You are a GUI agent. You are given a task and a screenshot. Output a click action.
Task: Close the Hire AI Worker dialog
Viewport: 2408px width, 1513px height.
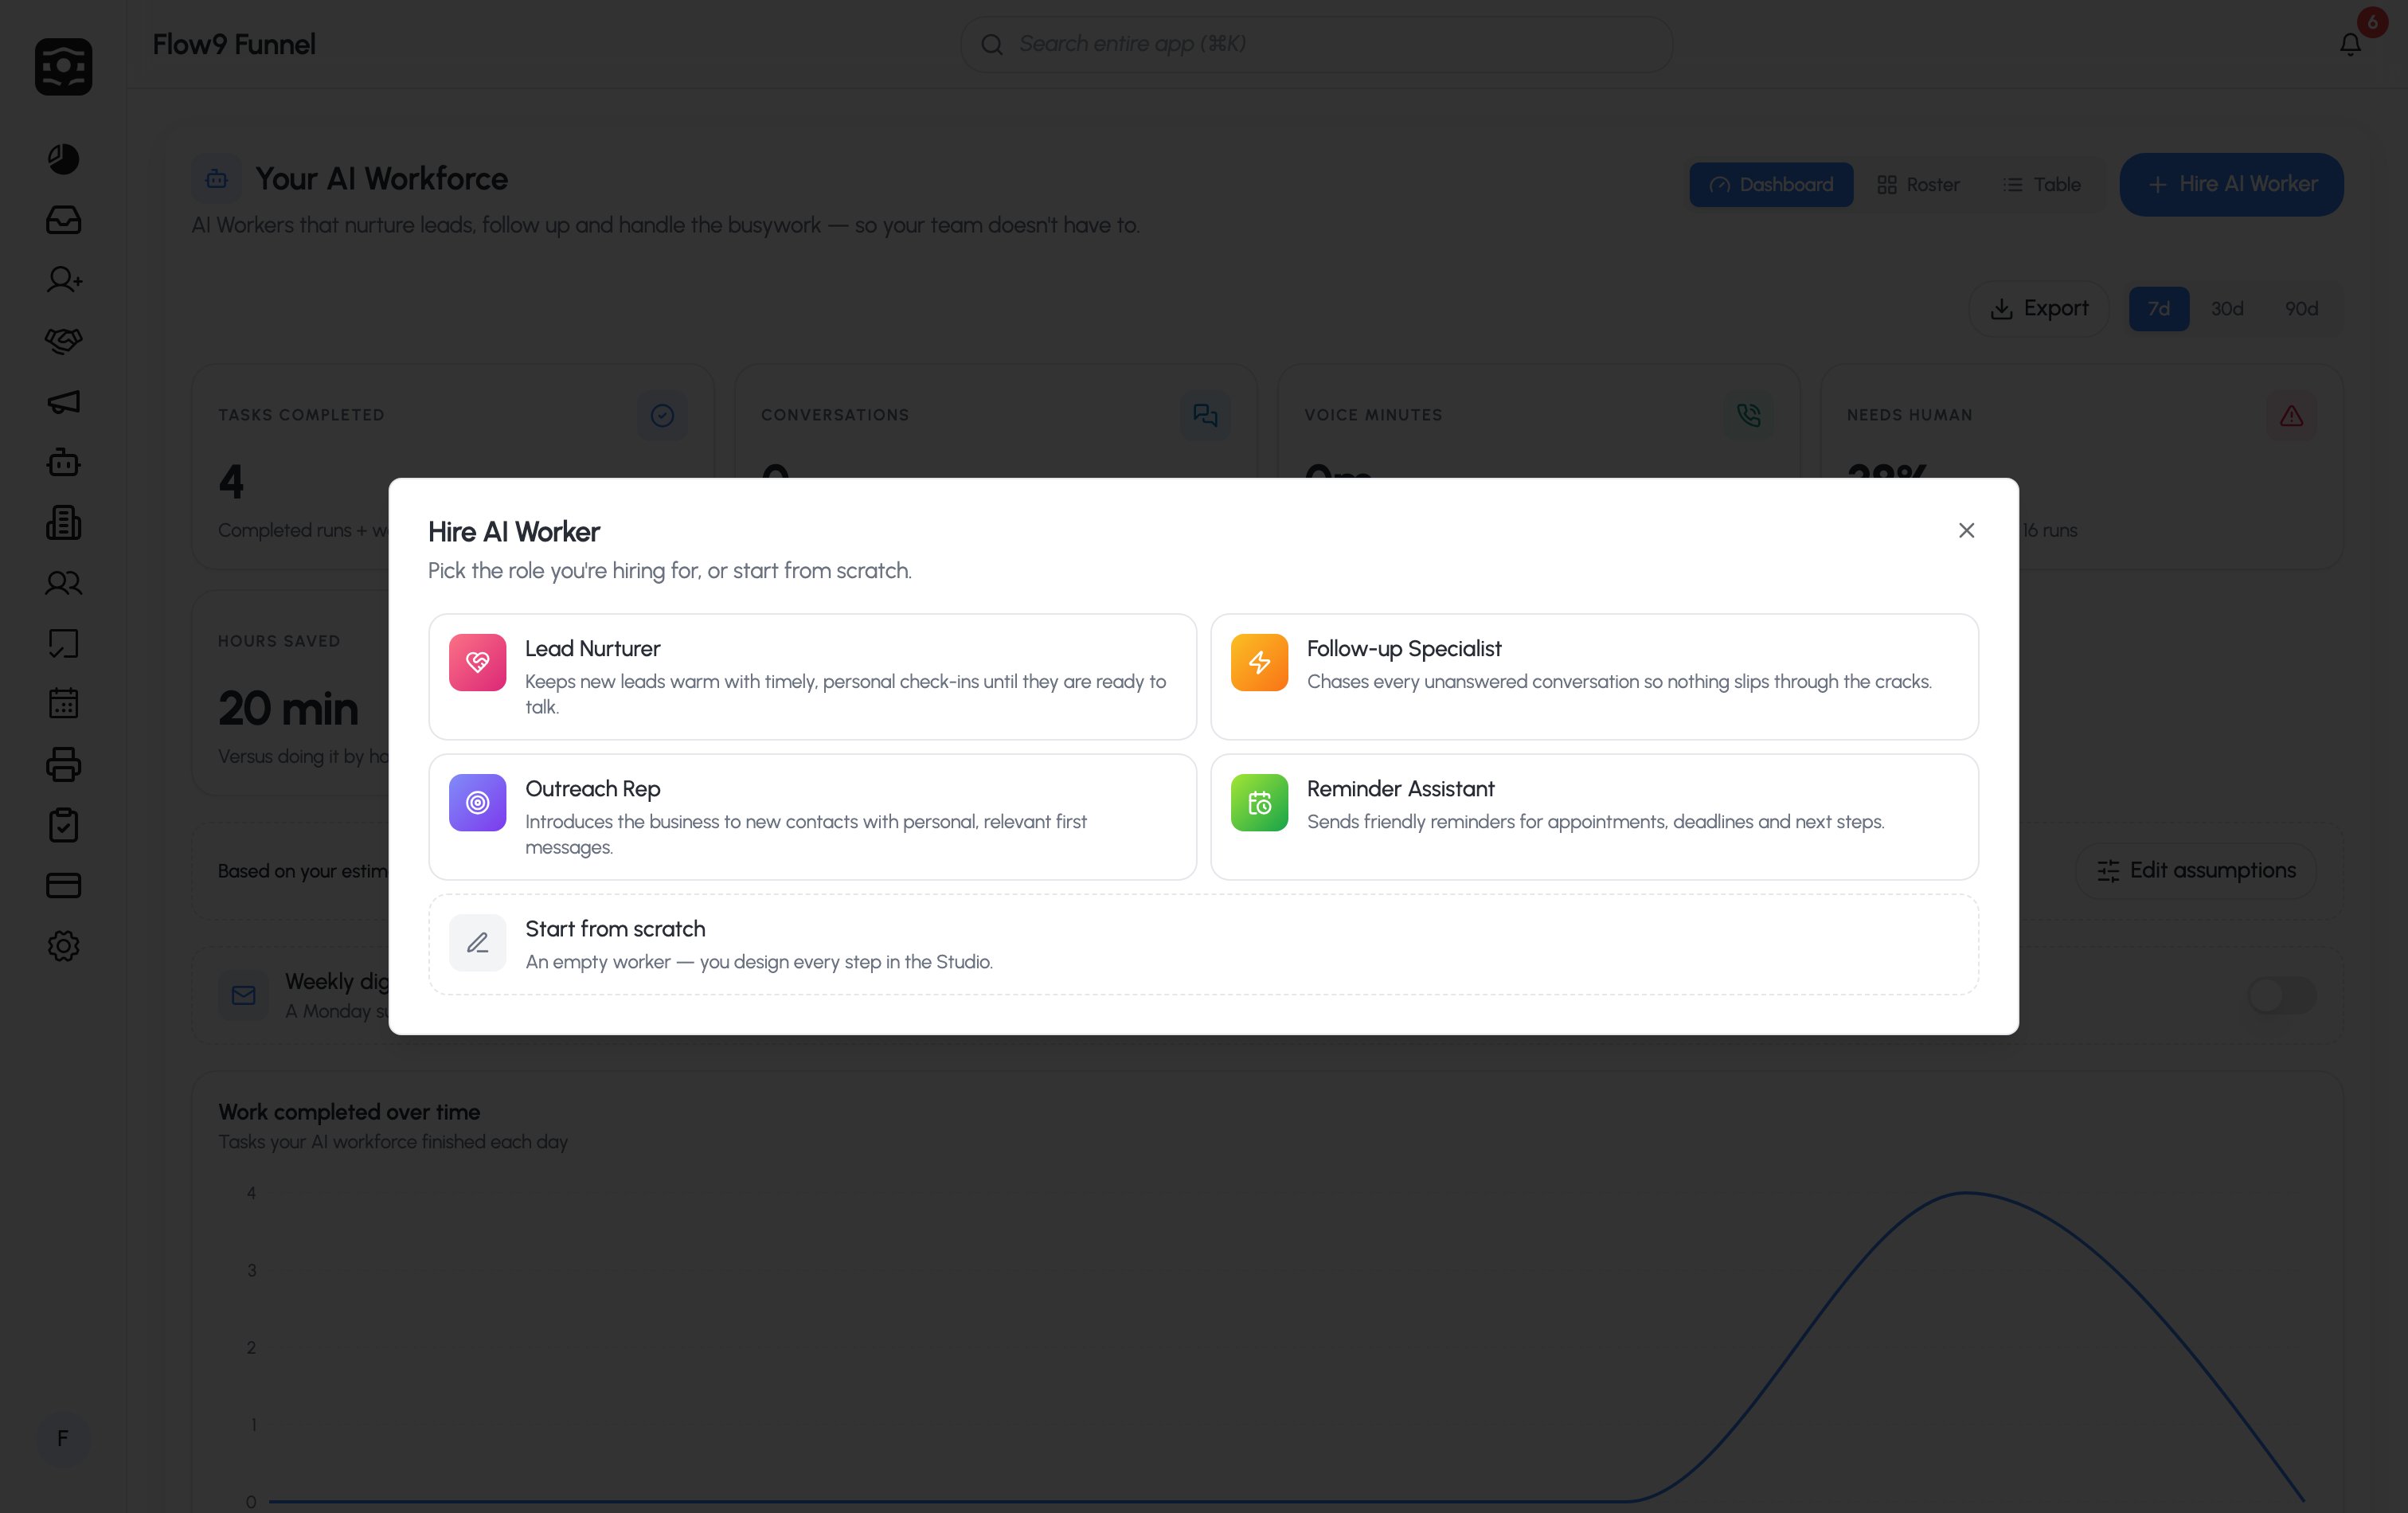[x=1966, y=530]
